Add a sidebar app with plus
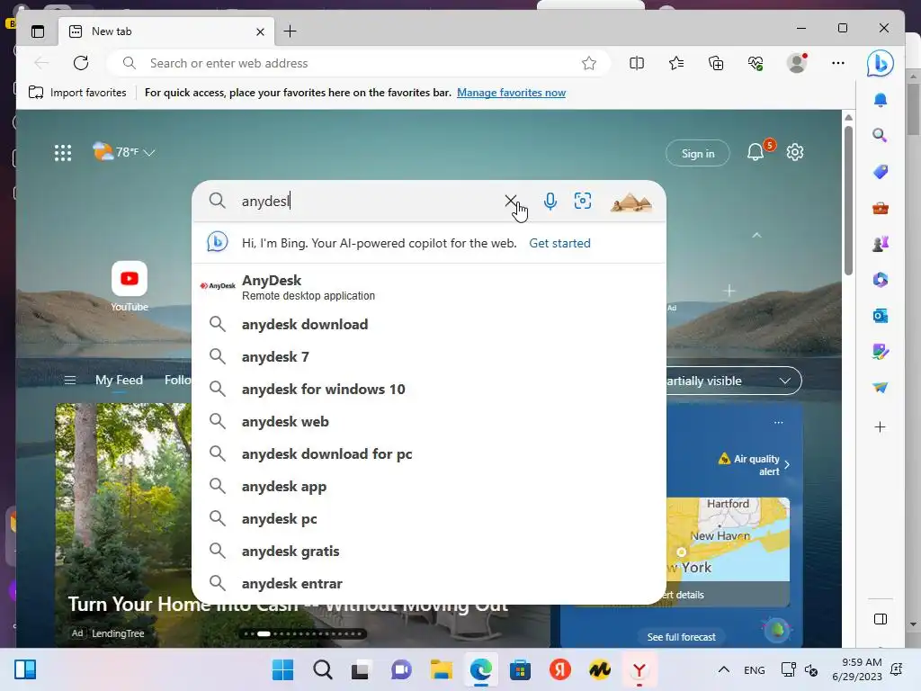This screenshot has width=921, height=691. coord(880,427)
